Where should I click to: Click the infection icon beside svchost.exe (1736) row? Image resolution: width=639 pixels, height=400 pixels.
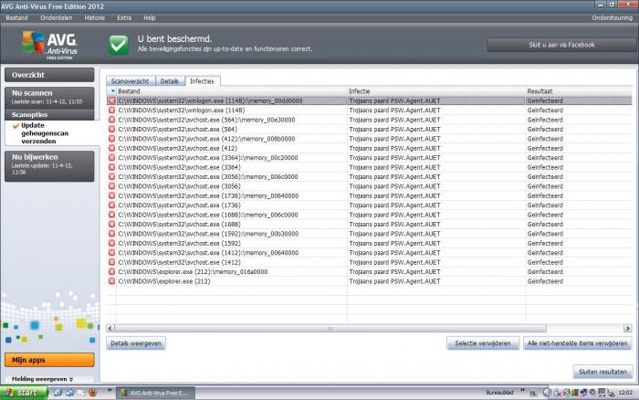click(111, 205)
